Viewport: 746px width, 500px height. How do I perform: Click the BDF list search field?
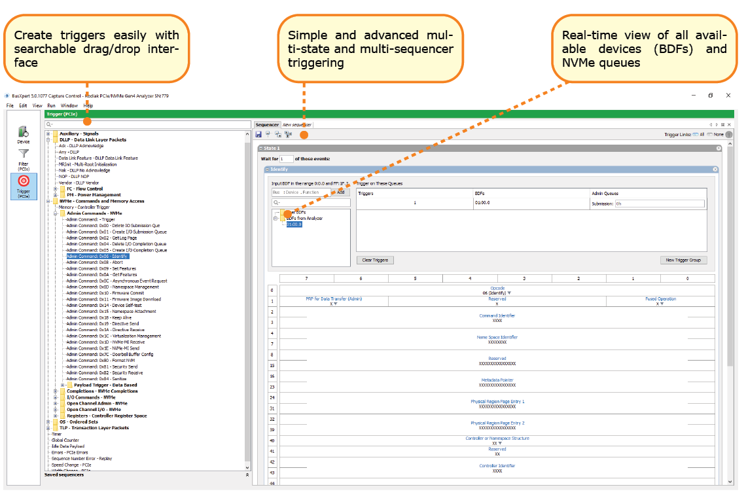tap(311, 203)
